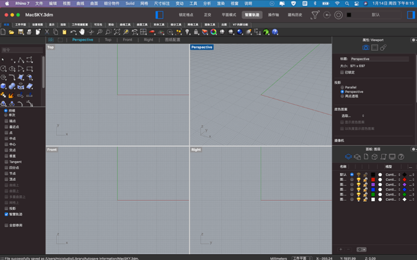Open the 曲线 menu in menu bar

(80, 4)
